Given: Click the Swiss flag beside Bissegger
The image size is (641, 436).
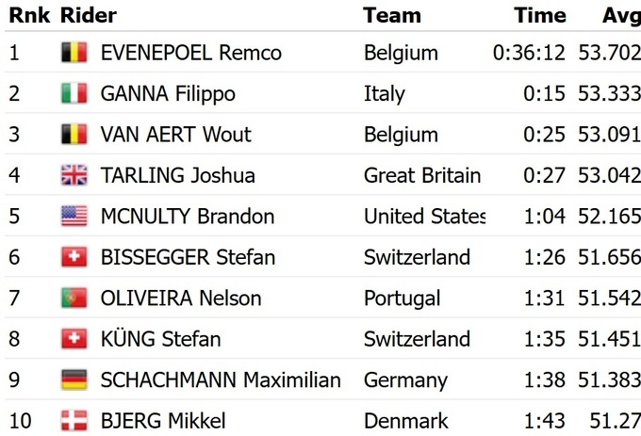Looking at the screenshot, I should (74, 257).
